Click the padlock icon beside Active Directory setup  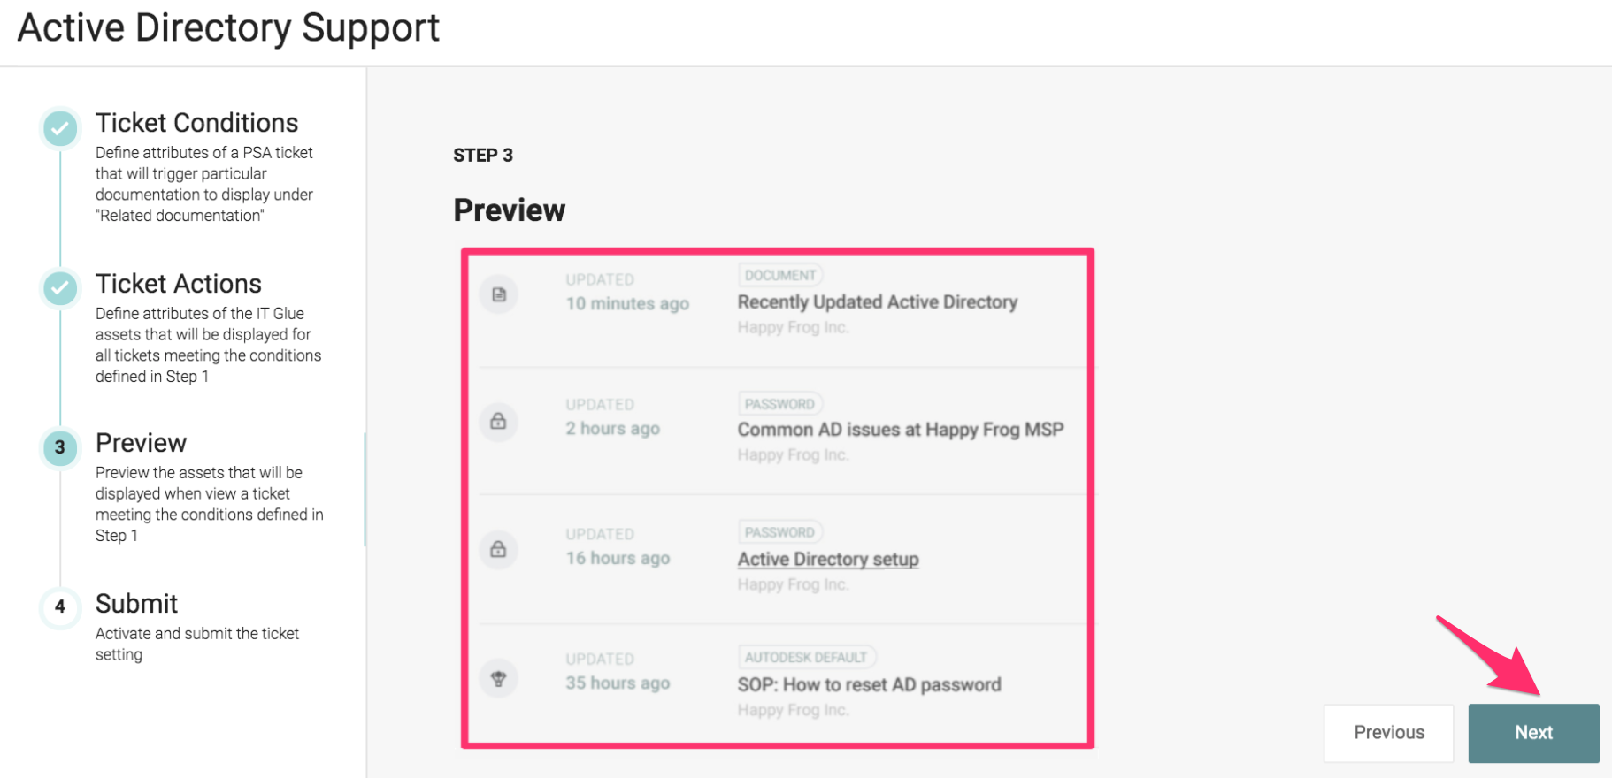[498, 549]
